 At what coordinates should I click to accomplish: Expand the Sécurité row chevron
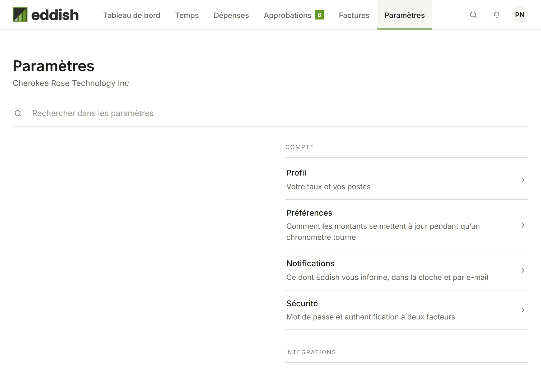pyautogui.click(x=523, y=310)
